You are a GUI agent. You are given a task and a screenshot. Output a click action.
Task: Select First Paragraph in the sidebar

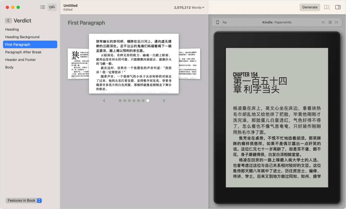click(30, 45)
